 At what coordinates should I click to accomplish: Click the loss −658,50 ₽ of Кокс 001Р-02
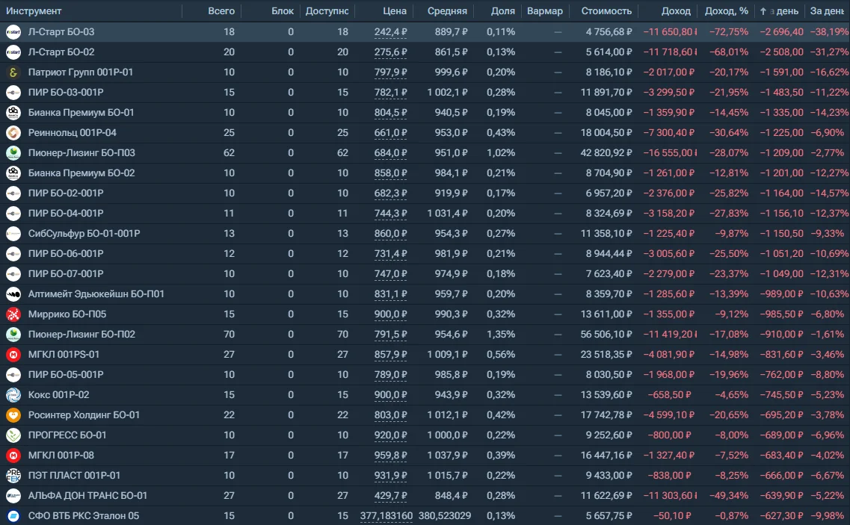[x=670, y=395]
